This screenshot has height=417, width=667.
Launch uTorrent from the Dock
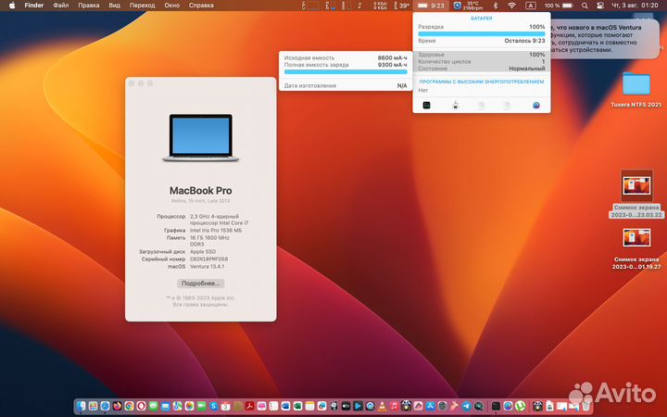click(521, 406)
